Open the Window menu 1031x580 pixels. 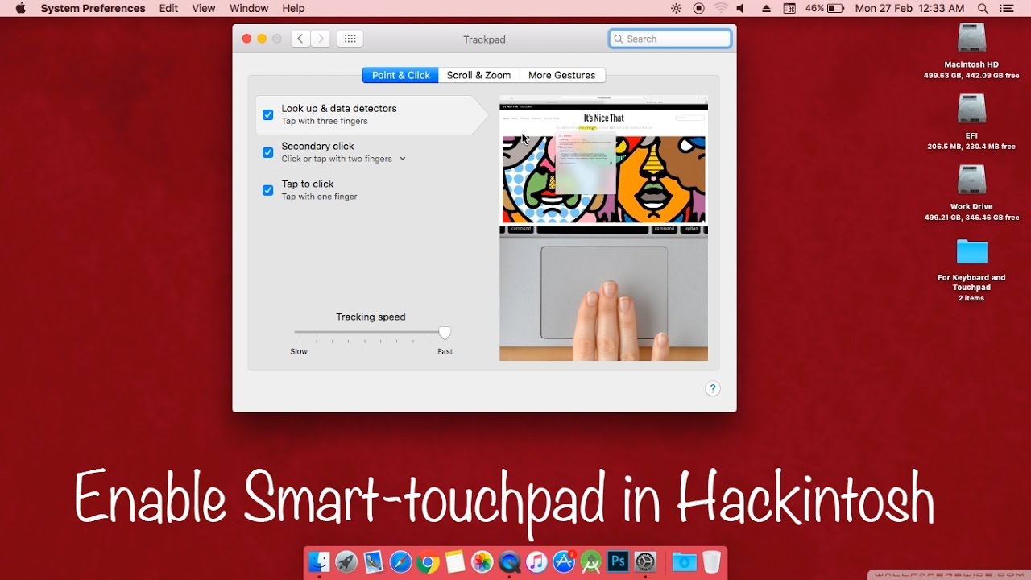tap(249, 8)
